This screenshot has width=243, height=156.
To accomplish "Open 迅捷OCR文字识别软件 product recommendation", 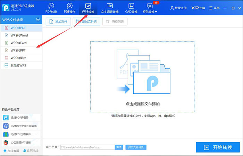I will pos(21,126).
